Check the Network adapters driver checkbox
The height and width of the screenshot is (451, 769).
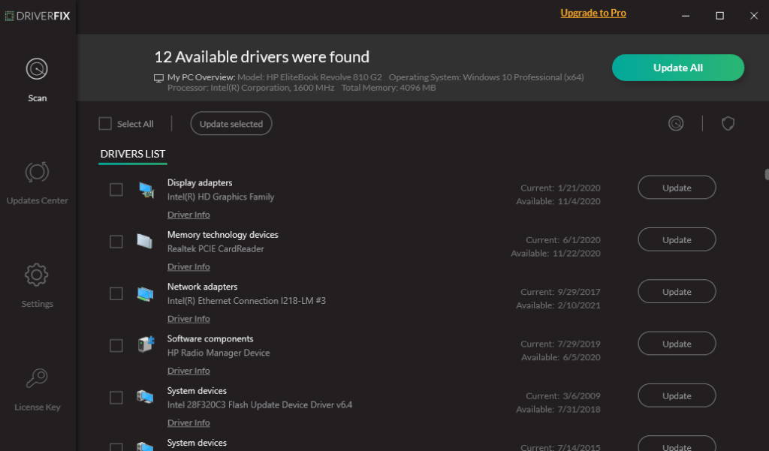pos(116,293)
